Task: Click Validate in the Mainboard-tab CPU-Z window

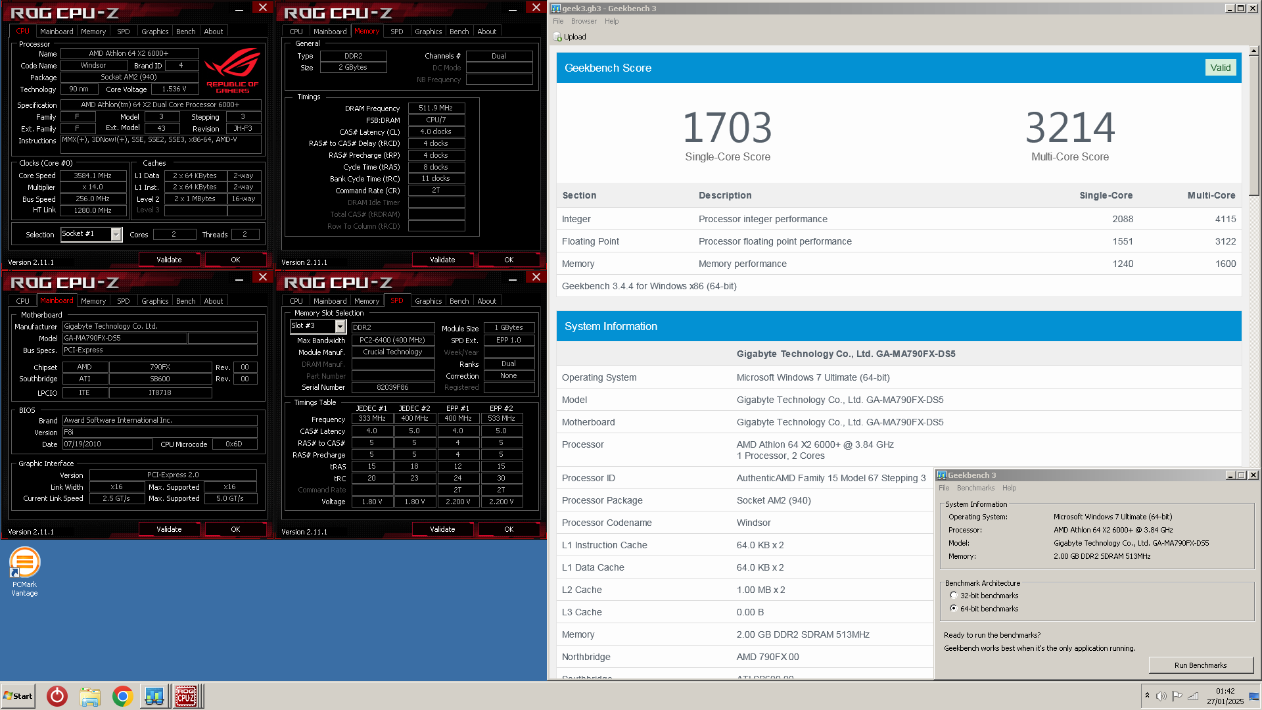Action: pos(169,529)
